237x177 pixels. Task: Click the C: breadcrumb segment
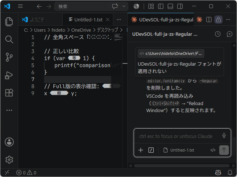(x=26, y=30)
